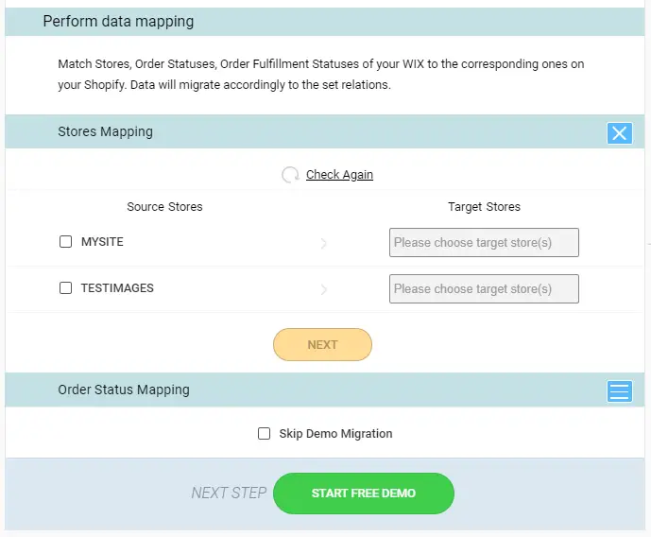Open the target store dropdown for MYSITE

[x=484, y=243]
